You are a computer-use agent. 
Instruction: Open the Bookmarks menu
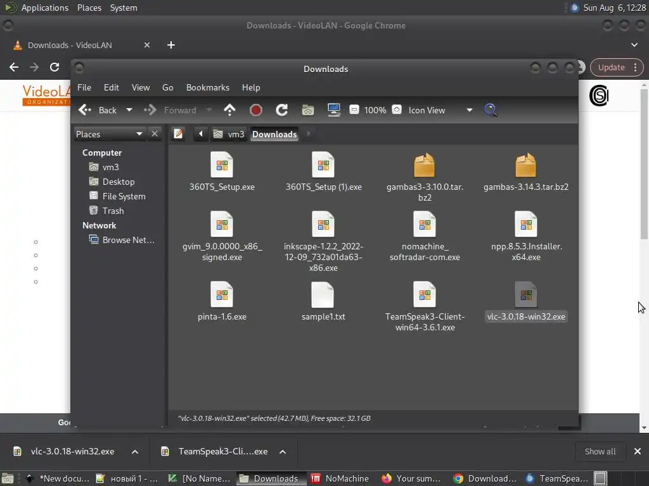[x=208, y=87]
